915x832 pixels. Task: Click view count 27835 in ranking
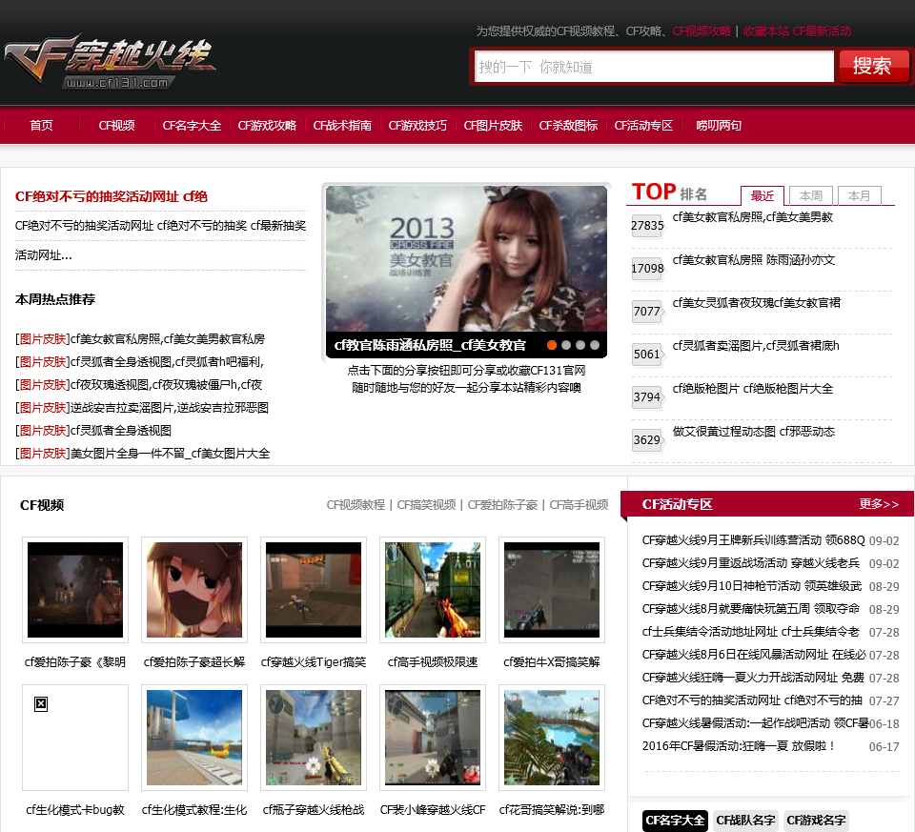click(647, 225)
